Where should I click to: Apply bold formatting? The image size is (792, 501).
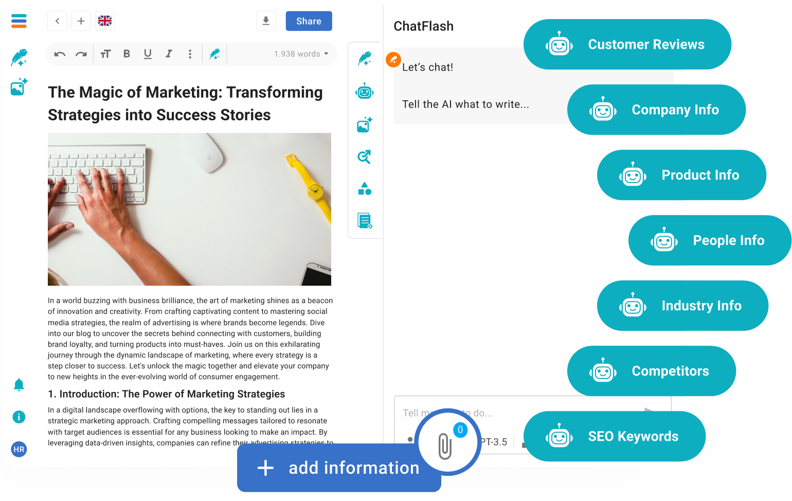coord(127,53)
